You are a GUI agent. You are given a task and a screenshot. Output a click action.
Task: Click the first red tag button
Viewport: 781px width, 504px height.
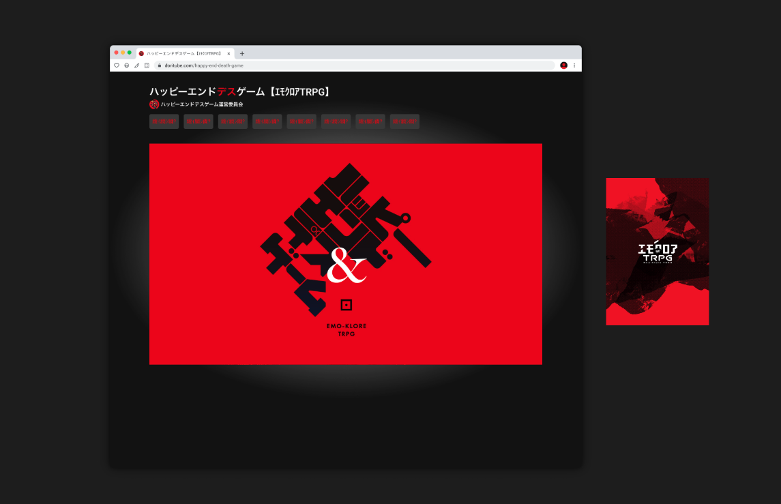164,121
